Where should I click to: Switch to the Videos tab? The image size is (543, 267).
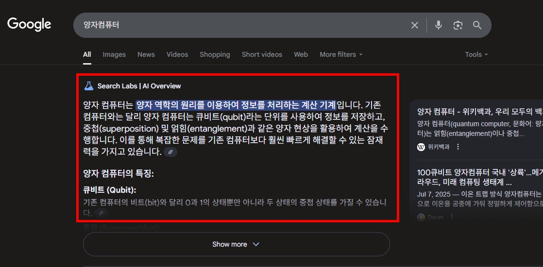(177, 54)
